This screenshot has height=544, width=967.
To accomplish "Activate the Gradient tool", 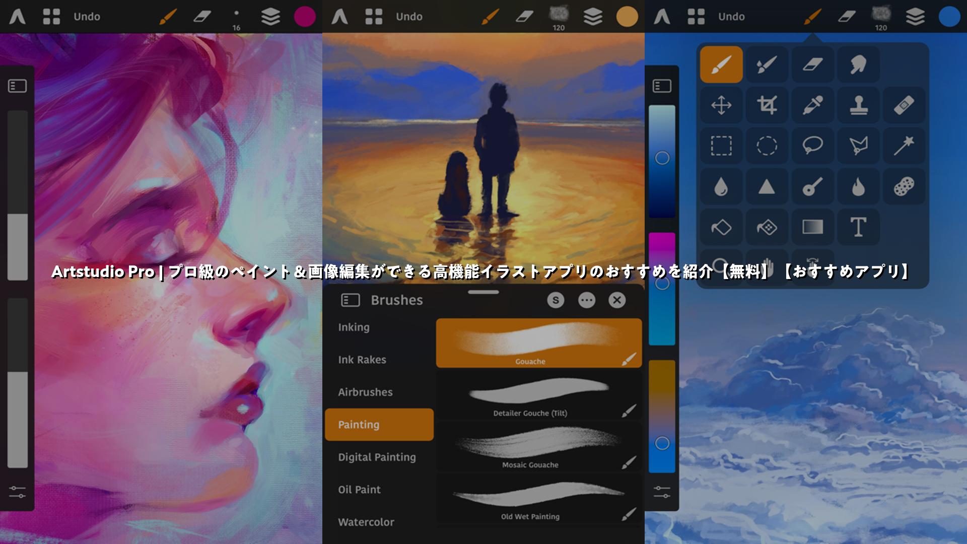I will [x=812, y=227].
